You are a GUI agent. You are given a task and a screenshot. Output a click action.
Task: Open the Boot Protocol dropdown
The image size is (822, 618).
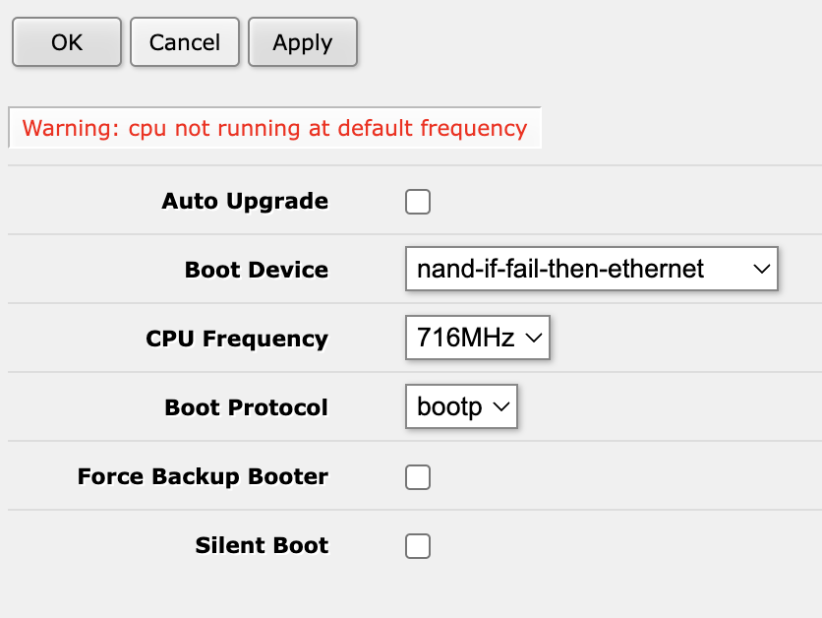pyautogui.click(x=461, y=407)
